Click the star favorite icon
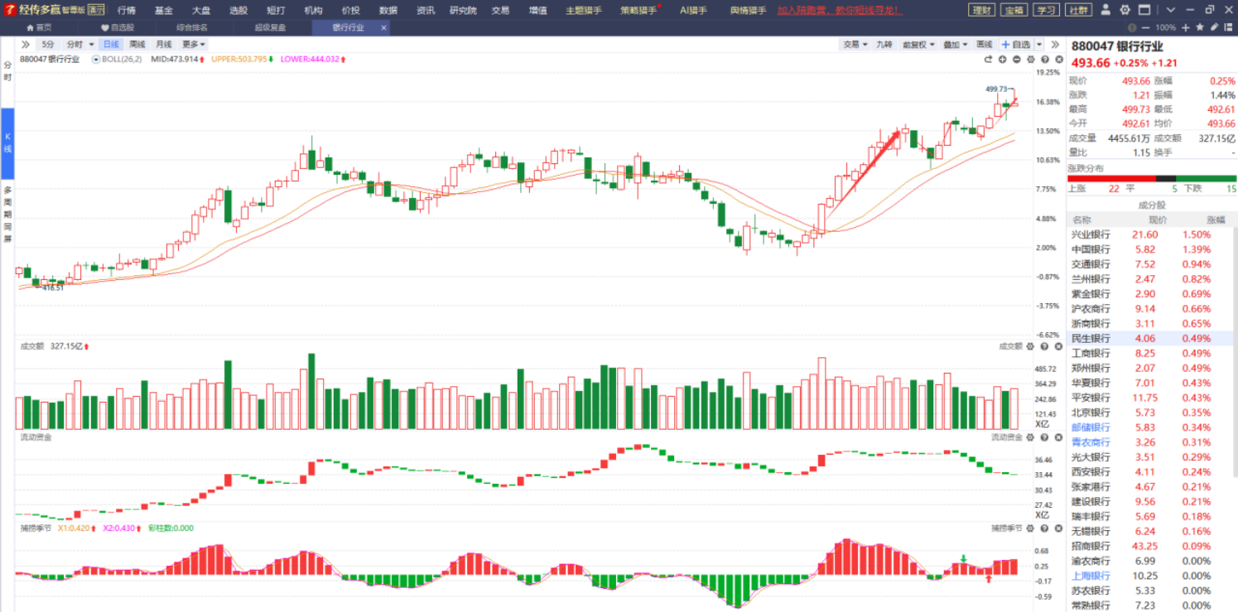Viewport: 1238px width, 613px height. 1201,27
